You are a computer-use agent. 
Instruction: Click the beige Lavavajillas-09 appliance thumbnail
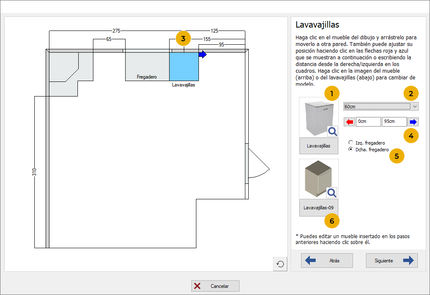pyautogui.click(x=319, y=179)
